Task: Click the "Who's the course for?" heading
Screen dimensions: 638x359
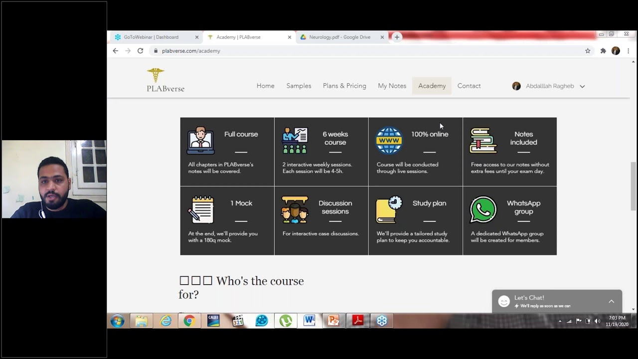Action: point(241,288)
